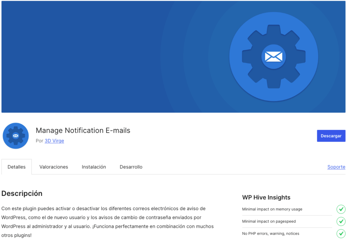Click the checkmark beside pagespeed insight
This screenshot has height=239, width=347.
(x=341, y=221)
